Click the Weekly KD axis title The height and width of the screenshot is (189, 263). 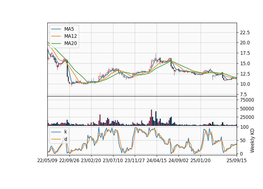pos(252,141)
